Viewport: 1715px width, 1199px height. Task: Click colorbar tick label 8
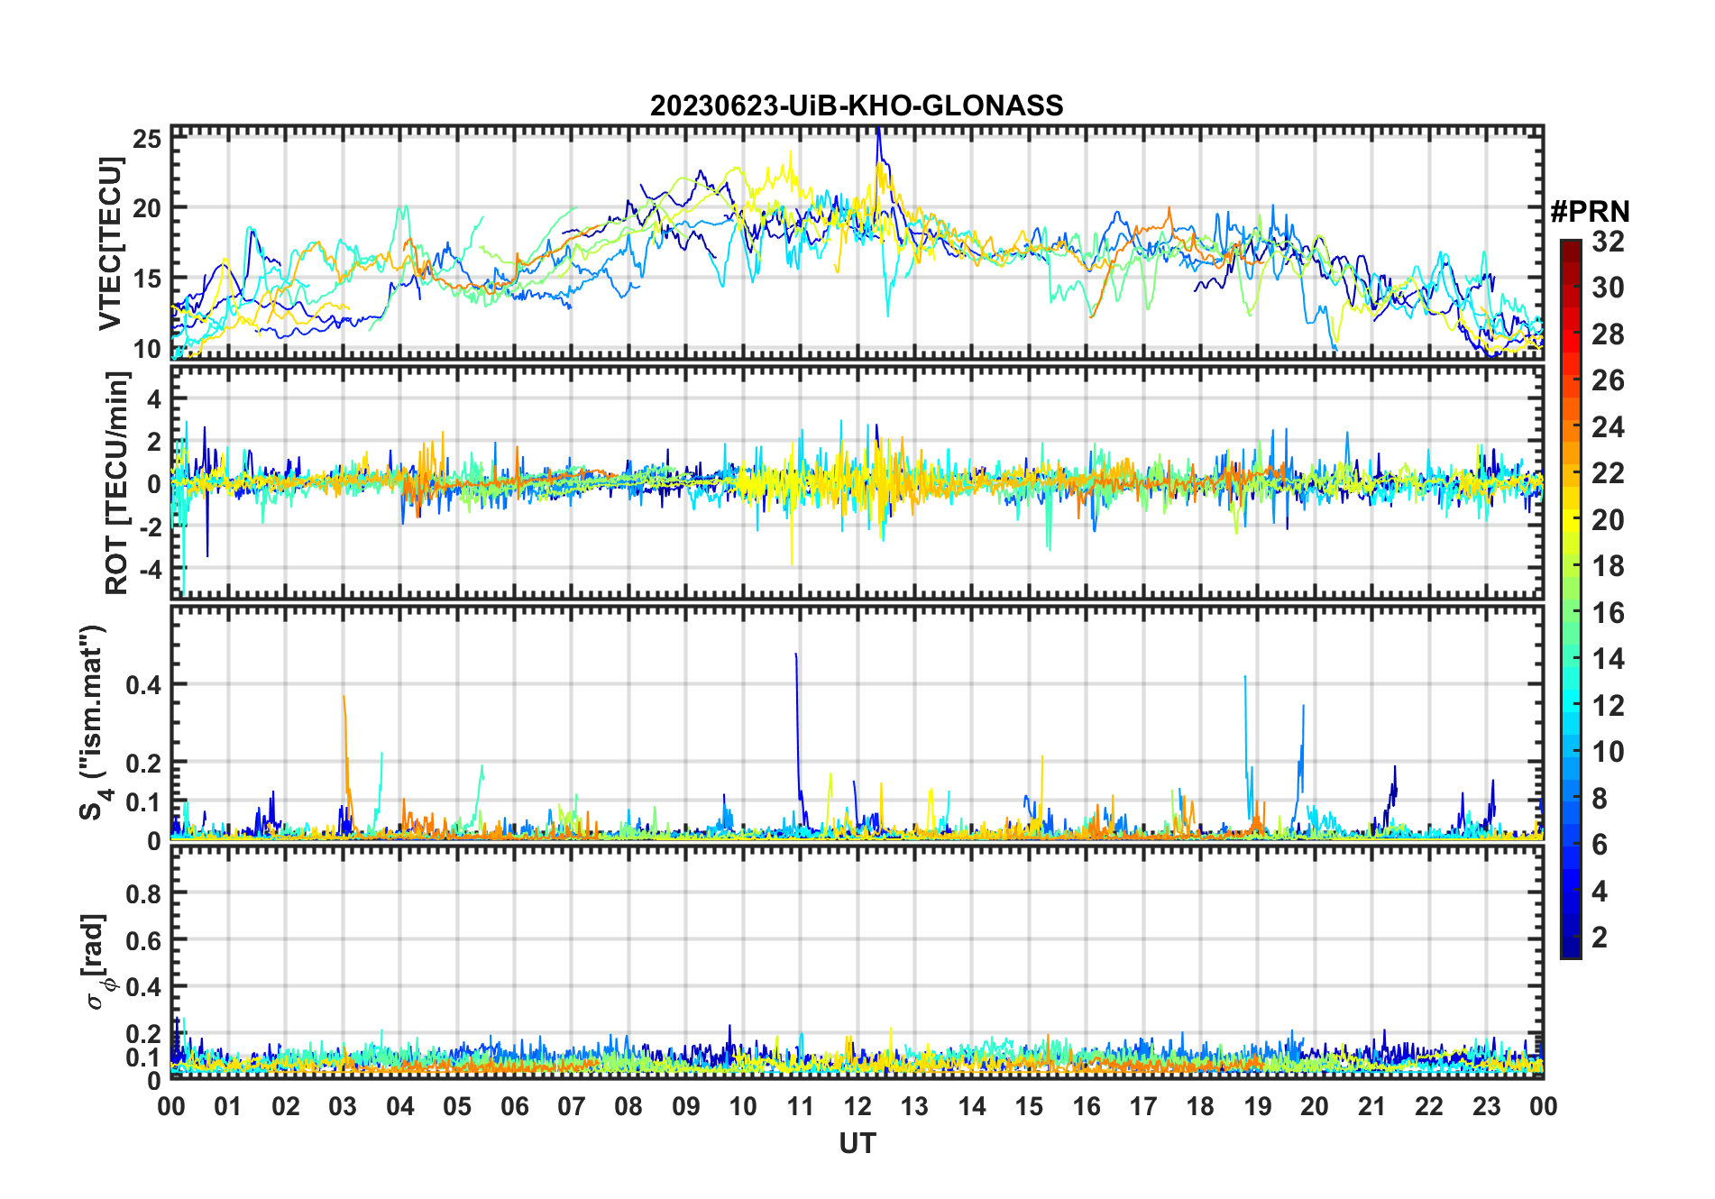(x=1600, y=799)
